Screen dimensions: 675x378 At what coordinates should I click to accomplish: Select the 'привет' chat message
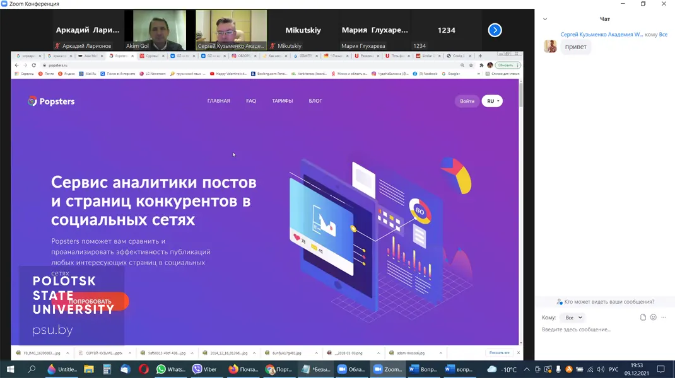pos(575,47)
